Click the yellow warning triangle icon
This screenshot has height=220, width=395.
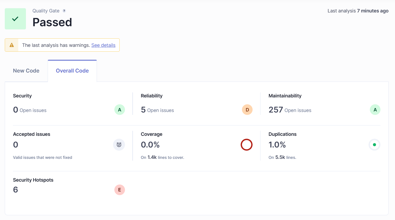(12, 45)
